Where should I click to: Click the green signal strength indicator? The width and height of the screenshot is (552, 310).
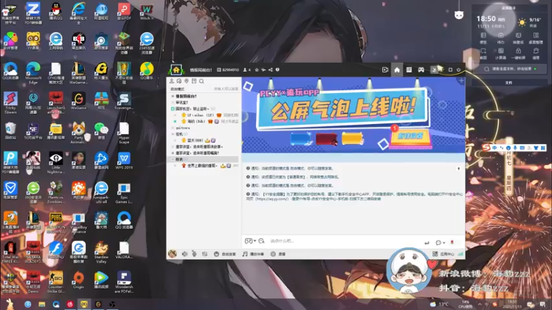click(x=460, y=254)
